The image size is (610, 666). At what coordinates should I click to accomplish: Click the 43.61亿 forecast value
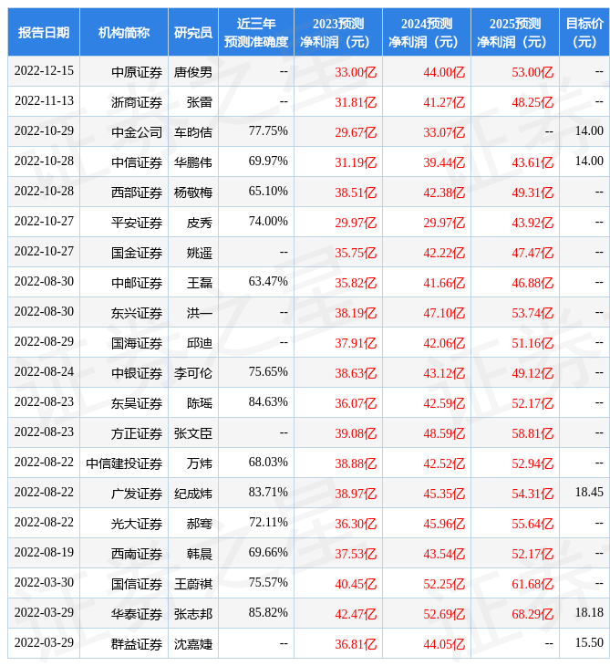532,162
